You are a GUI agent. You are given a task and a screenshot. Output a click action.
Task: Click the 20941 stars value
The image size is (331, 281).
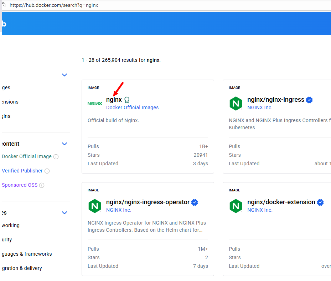coord(201,155)
